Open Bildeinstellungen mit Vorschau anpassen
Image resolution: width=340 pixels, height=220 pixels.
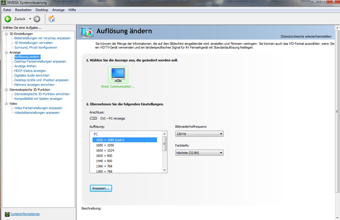click(x=42, y=38)
